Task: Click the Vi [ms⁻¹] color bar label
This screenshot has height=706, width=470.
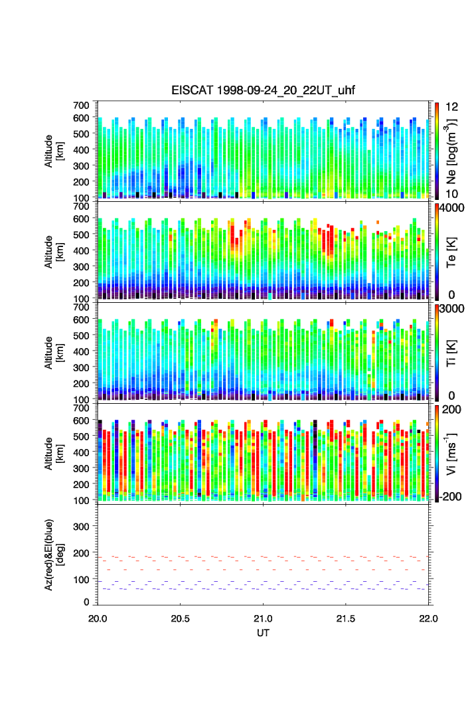Action: 453,453
